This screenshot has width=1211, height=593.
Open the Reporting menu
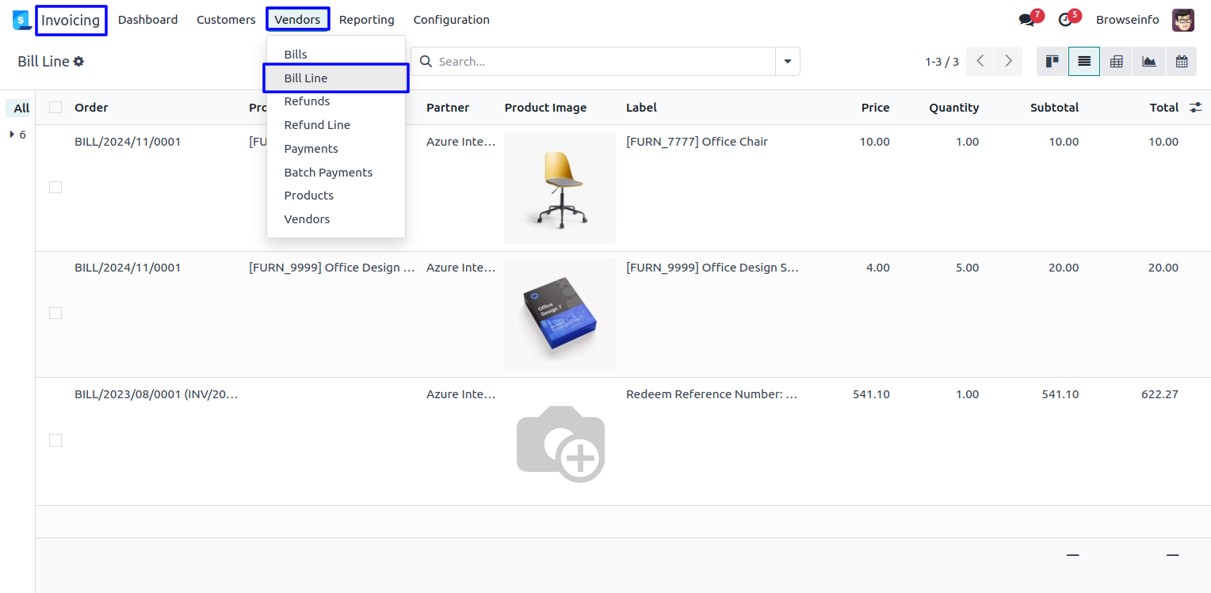pyautogui.click(x=367, y=20)
